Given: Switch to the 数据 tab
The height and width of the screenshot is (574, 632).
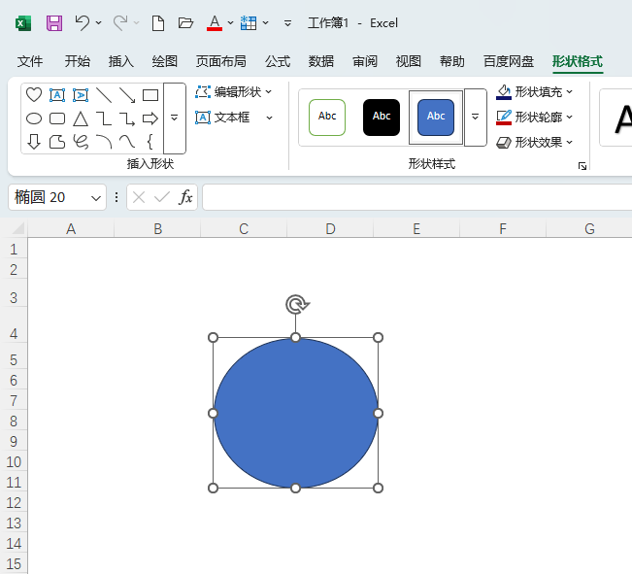Looking at the screenshot, I should (x=321, y=61).
